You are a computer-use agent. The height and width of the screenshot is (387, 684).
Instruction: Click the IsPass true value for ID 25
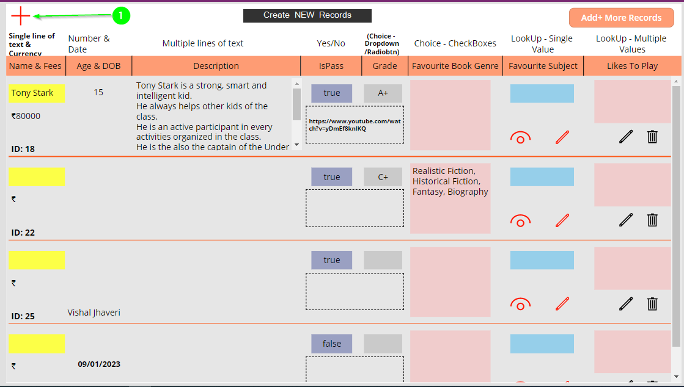331,260
